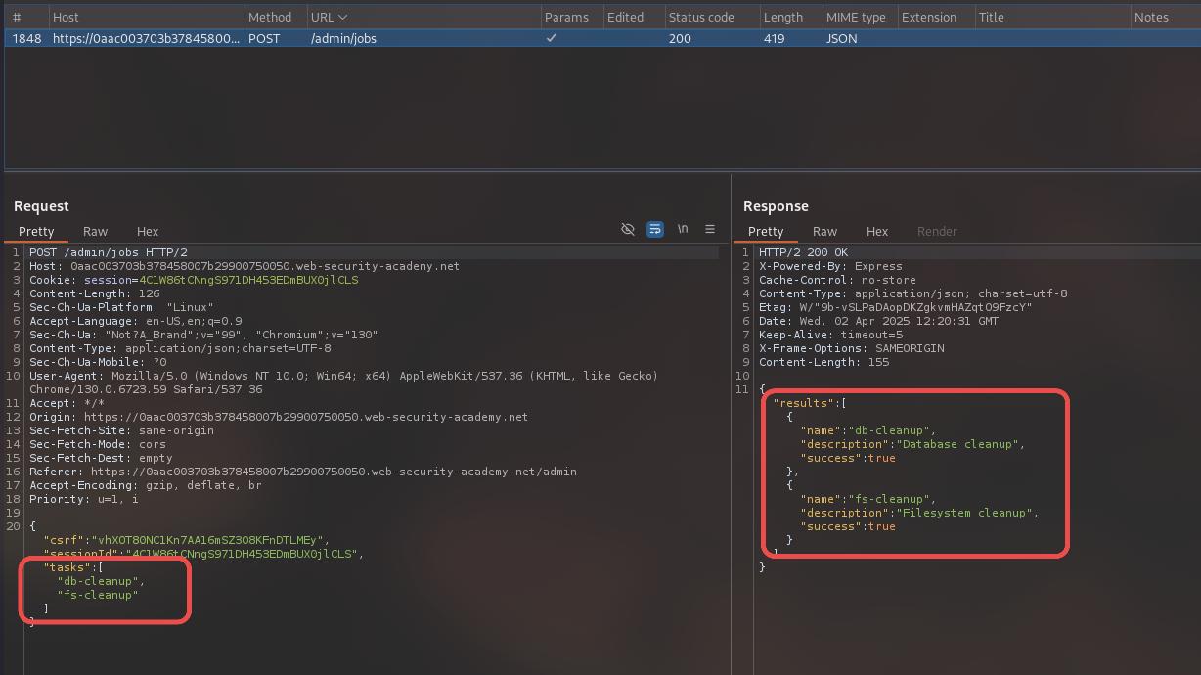This screenshot has height=675, width=1201.
Task: Toggle the hide-request-details eye icon
Action: (628, 229)
